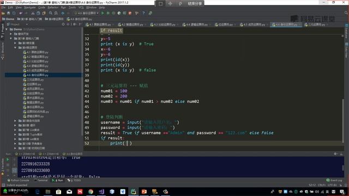Viewport: 349px width, 196px height.
Task: Expand the 第11章 folder in the project tree
Action: (x=15, y=148)
